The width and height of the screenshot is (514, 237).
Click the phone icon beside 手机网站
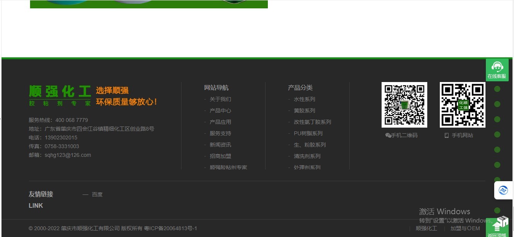[447, 136]
